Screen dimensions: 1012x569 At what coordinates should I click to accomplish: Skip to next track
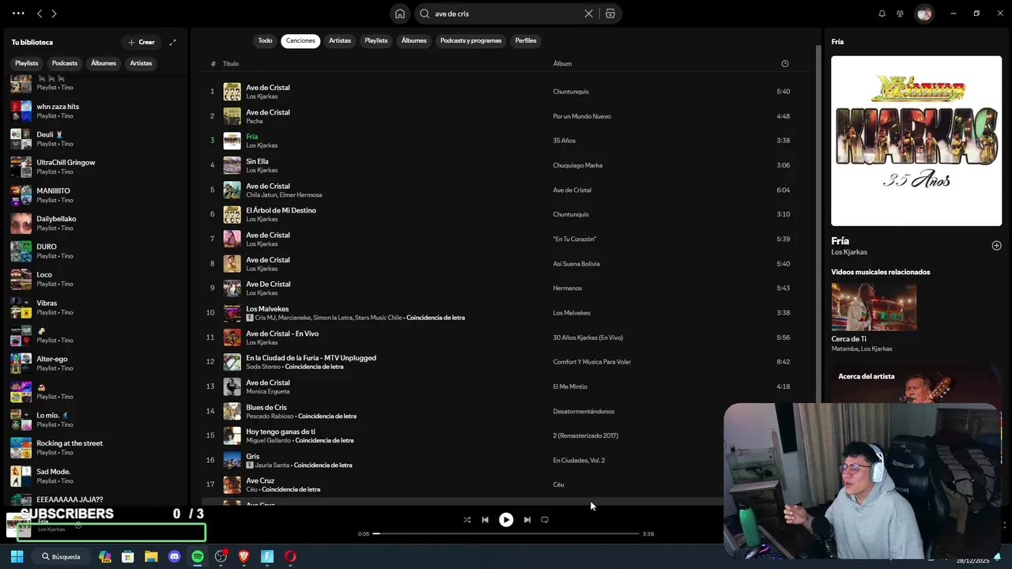527,520
